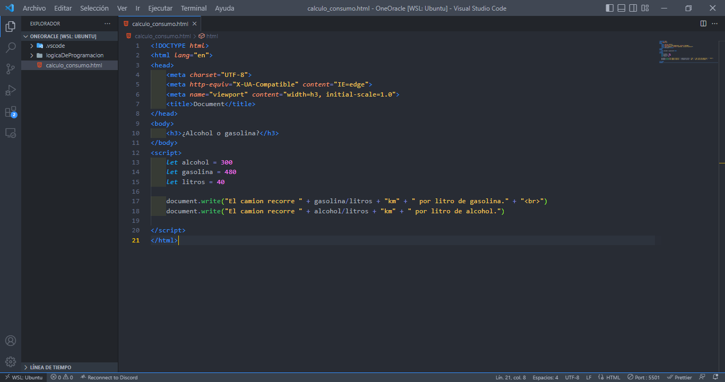Open the Editar menu

pos(63,8)
